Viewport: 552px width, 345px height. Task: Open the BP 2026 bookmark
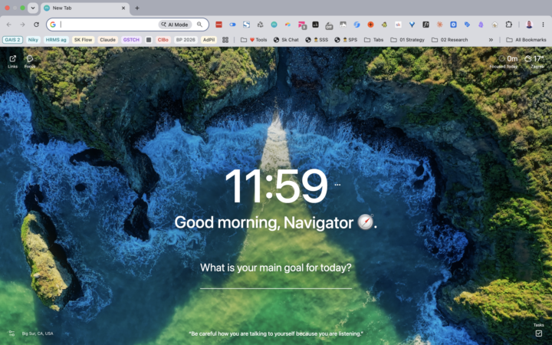point(186,40)
